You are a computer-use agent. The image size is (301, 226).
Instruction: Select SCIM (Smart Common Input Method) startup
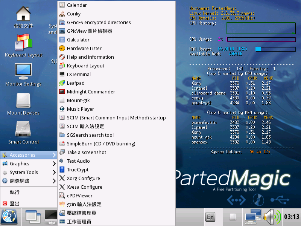pos(117,118)
